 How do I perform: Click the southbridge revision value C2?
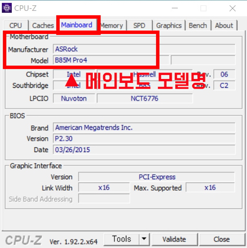pyautogui.click(x=224, y=86)
